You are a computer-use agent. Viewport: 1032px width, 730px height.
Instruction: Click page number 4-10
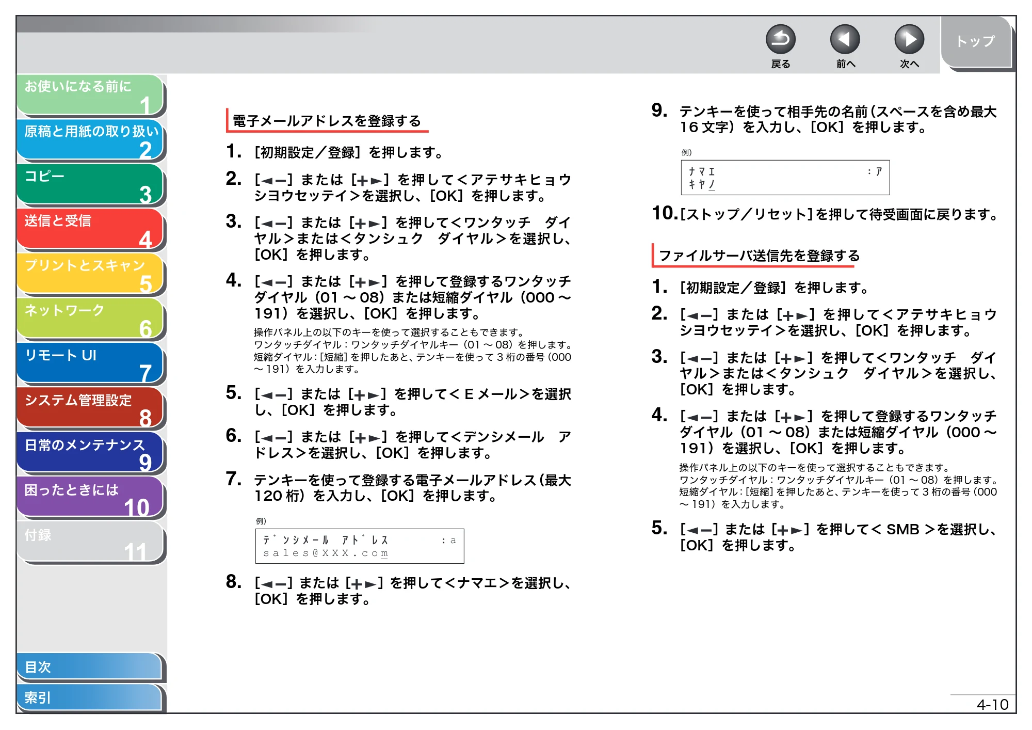tap(992, 705)
